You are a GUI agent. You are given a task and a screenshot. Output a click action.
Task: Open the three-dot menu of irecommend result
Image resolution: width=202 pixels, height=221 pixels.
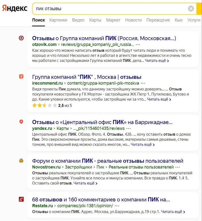point(143,83)
